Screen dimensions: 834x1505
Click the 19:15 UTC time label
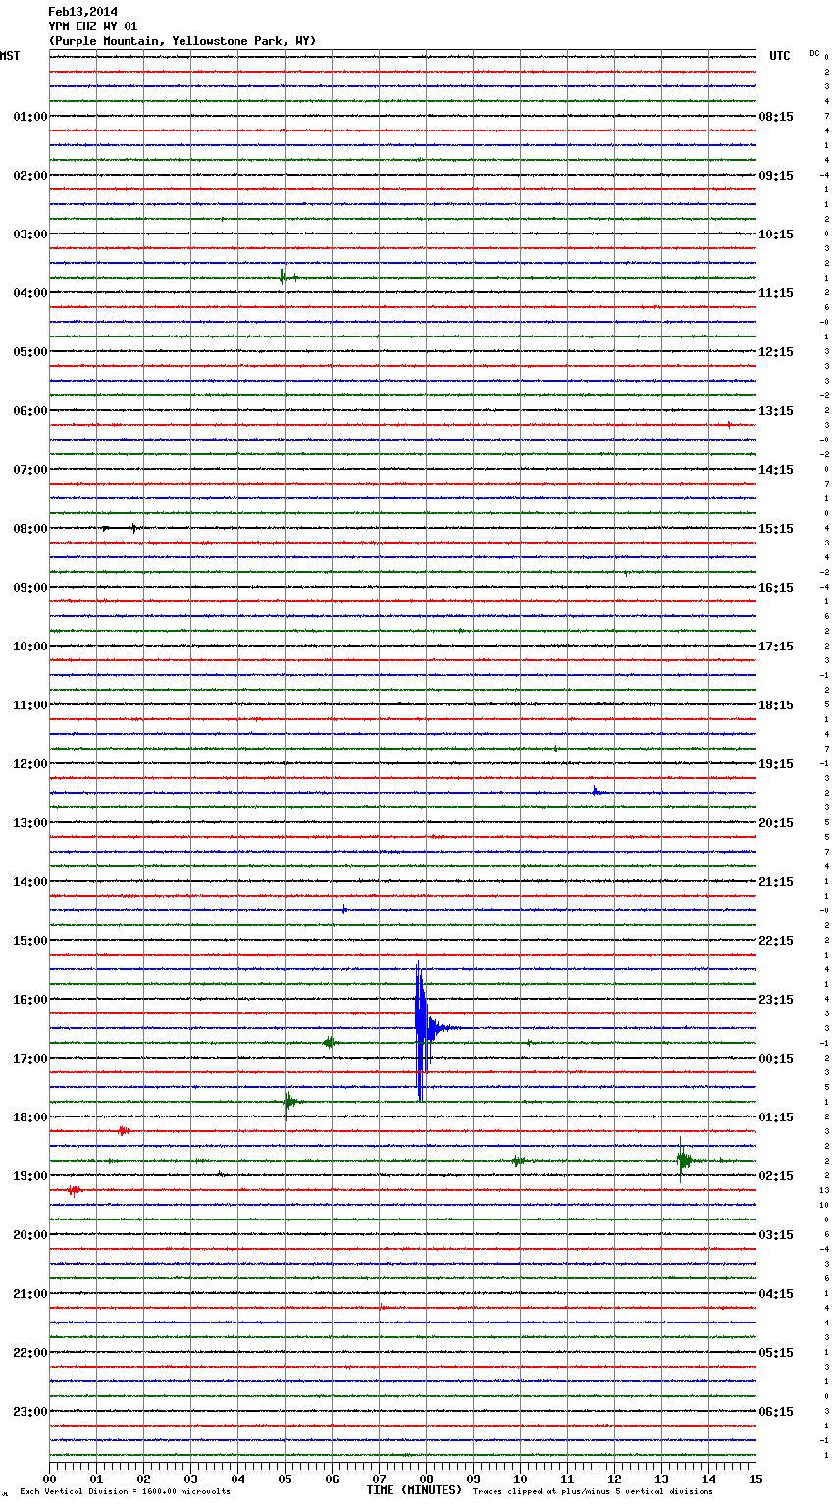coord(776,764)
